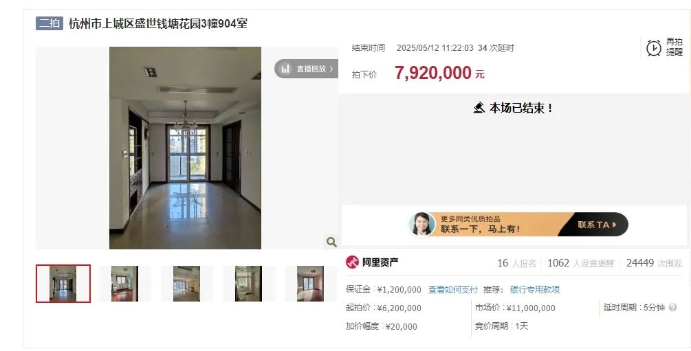Click 再拍提醒 text
Viewport: 691px width, 351px height.
point(674,47)
